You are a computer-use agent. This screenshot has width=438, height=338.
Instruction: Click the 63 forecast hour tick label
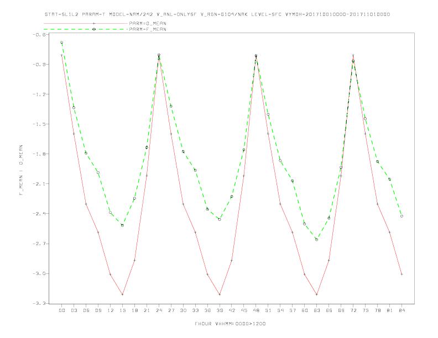[x=317, y=310]
